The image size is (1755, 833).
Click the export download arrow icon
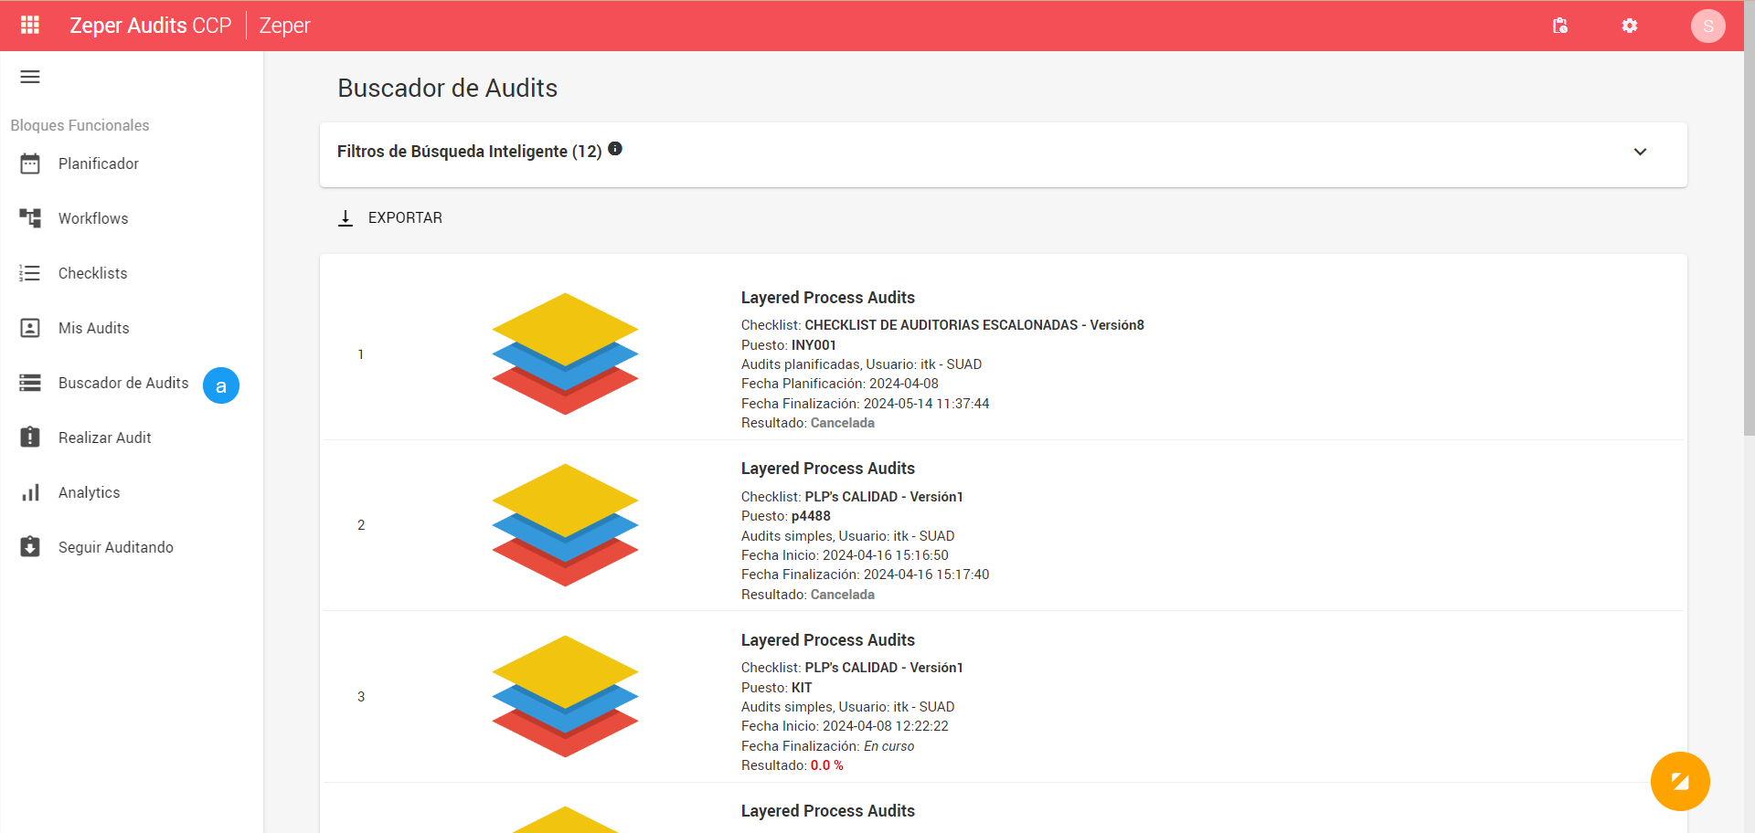346,218
